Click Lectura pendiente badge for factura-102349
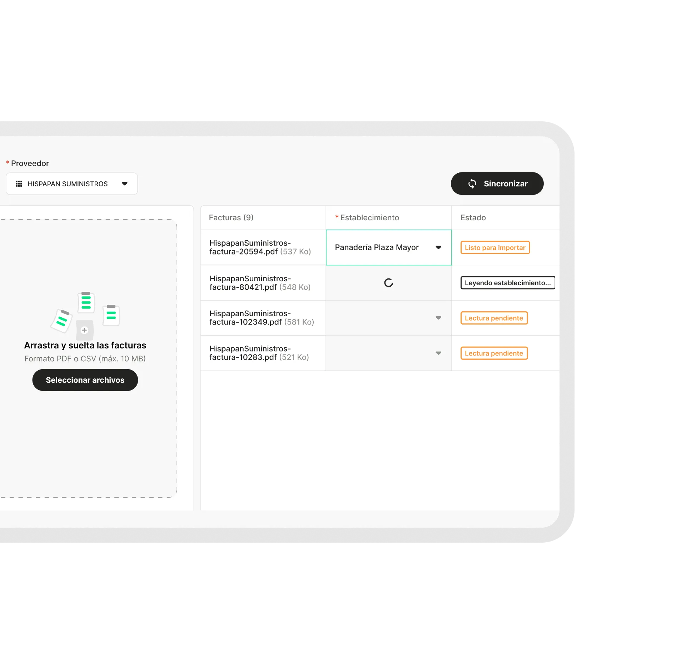This screenshot has height=664, width=686. pos(494,318)
